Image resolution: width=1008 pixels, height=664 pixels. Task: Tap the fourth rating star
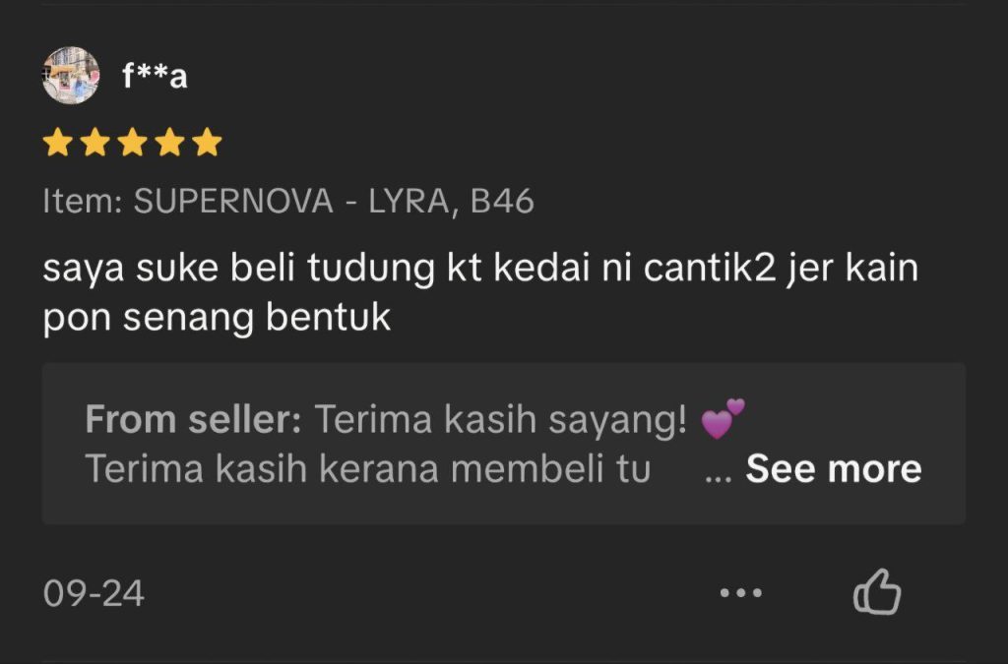[170, 144]
